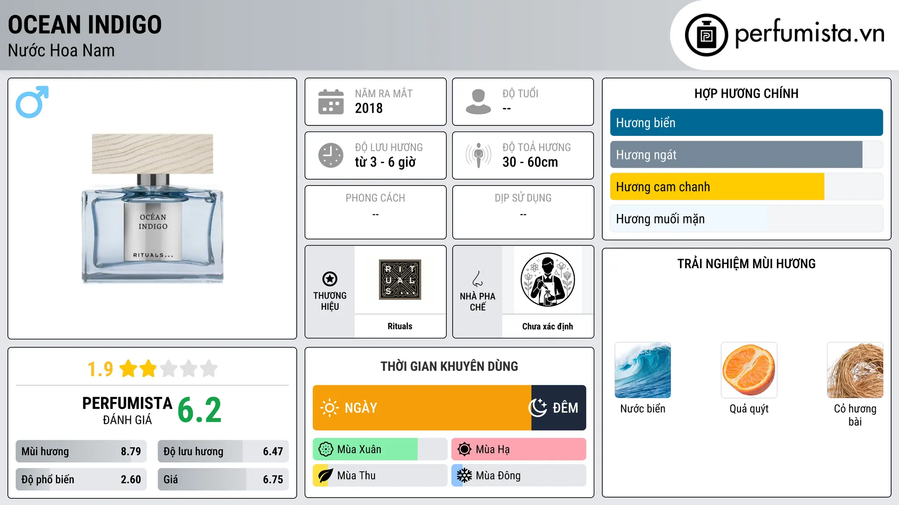Screen dimensions: 899x505
Task: Click the THỜI GIAN KHUYÊN DÙNG heading
Action: point(449,366)
